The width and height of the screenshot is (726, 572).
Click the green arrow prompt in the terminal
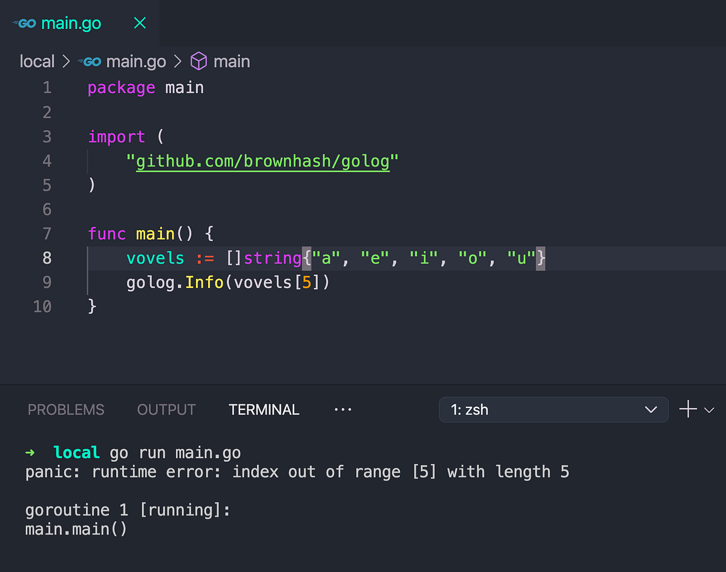coord(29,452)
